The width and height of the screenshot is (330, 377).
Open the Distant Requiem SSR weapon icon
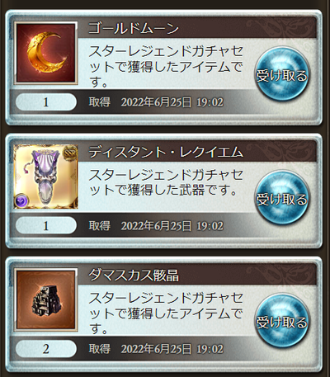pos(46,177)
